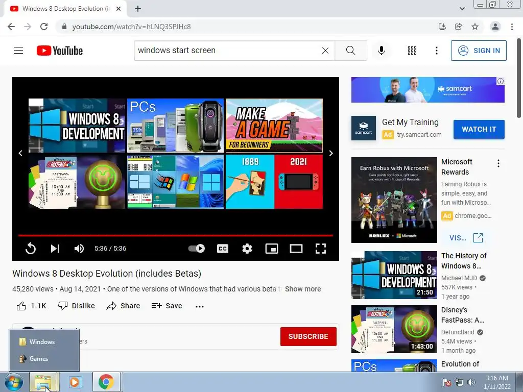This screenshot has width=523, height=392.
Task: Open Windows 8 Development endscreen thumbnail
Action: [77, 126]
